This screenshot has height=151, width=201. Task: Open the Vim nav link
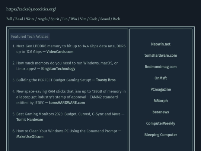[x=83, y=19]
